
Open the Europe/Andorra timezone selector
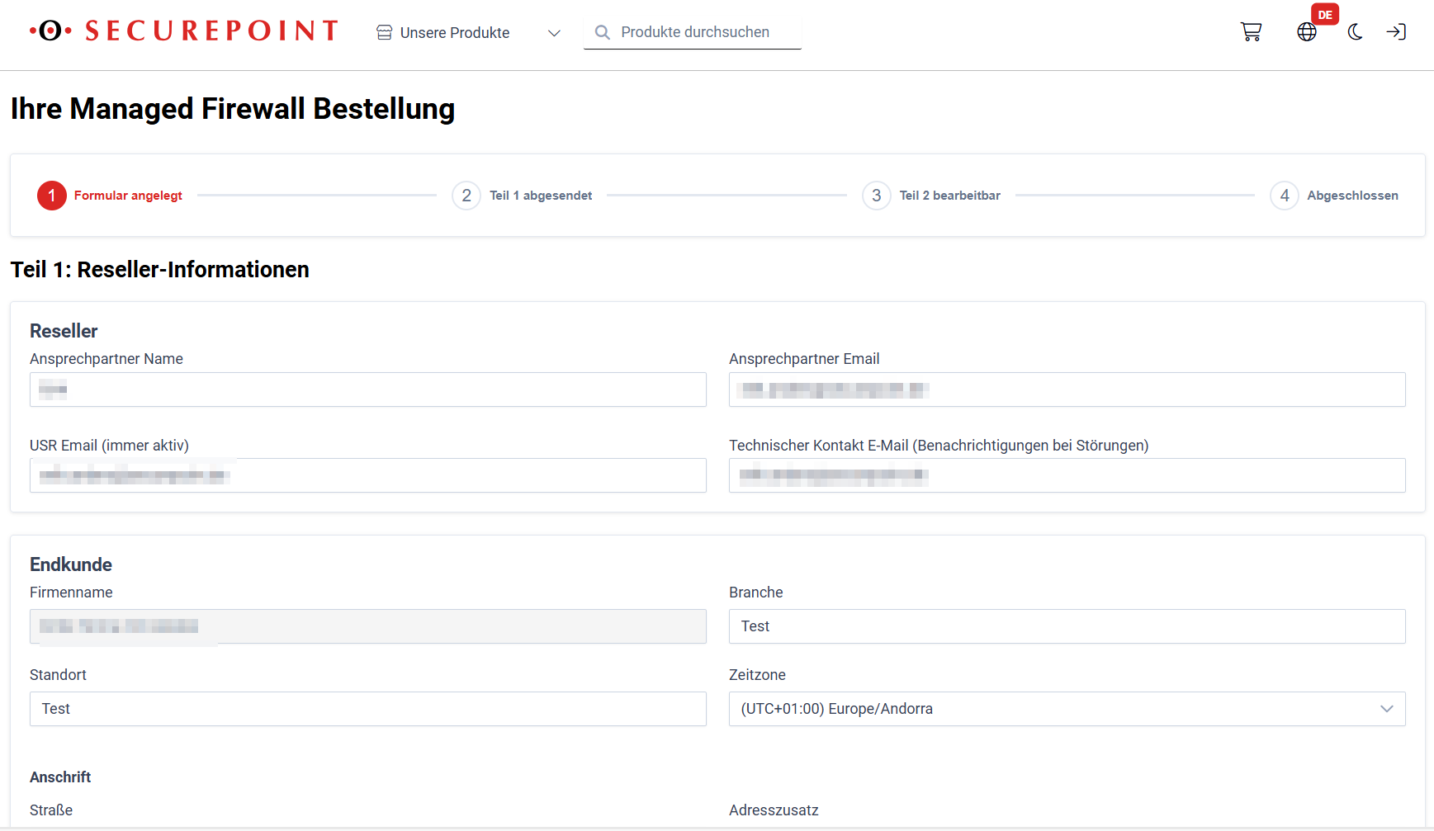coord(1066,708)
